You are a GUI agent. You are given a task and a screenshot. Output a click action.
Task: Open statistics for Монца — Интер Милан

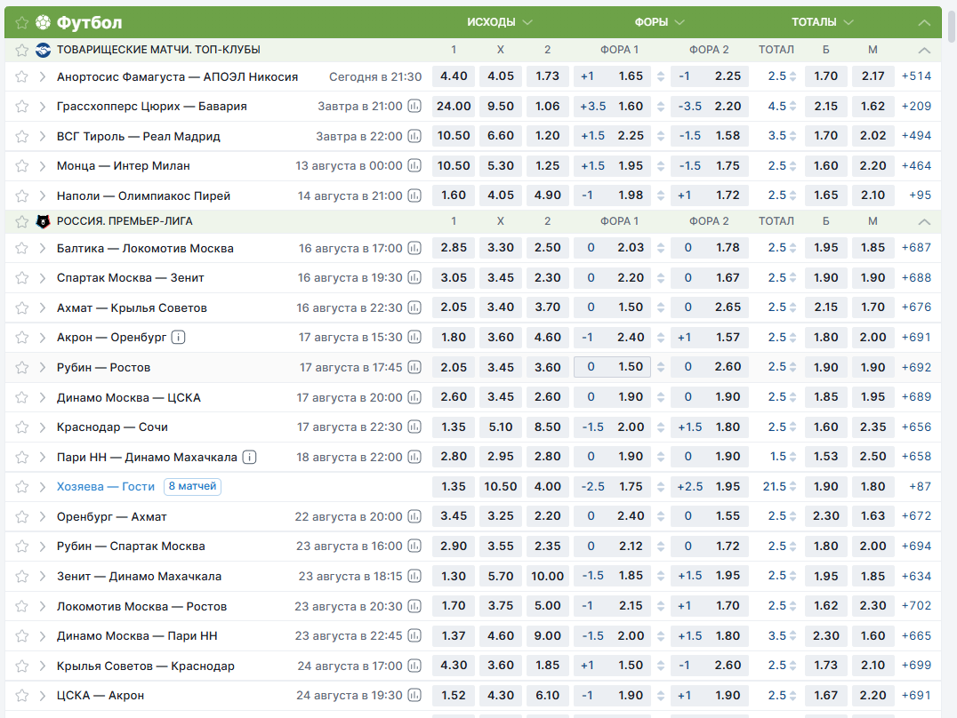(x=414, y=165)
